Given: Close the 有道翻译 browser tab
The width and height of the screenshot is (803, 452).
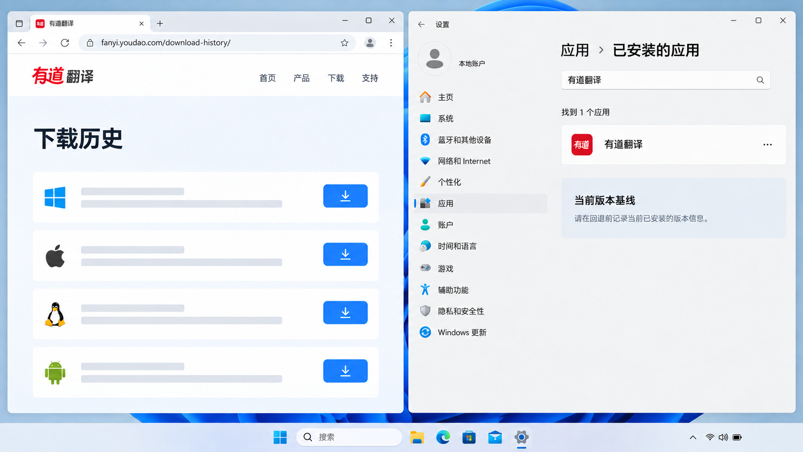Looking at the screenshot, I should click(141, 24).
